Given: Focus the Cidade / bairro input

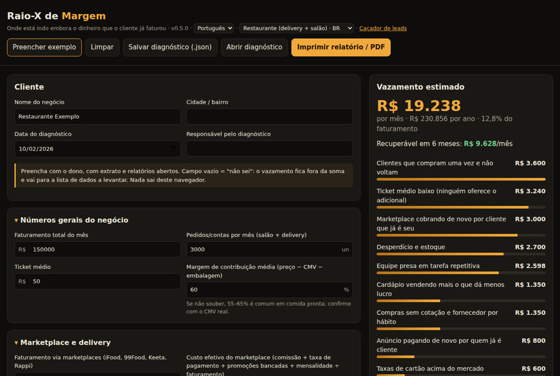Looking at the screenshot, I should point(269,117).
